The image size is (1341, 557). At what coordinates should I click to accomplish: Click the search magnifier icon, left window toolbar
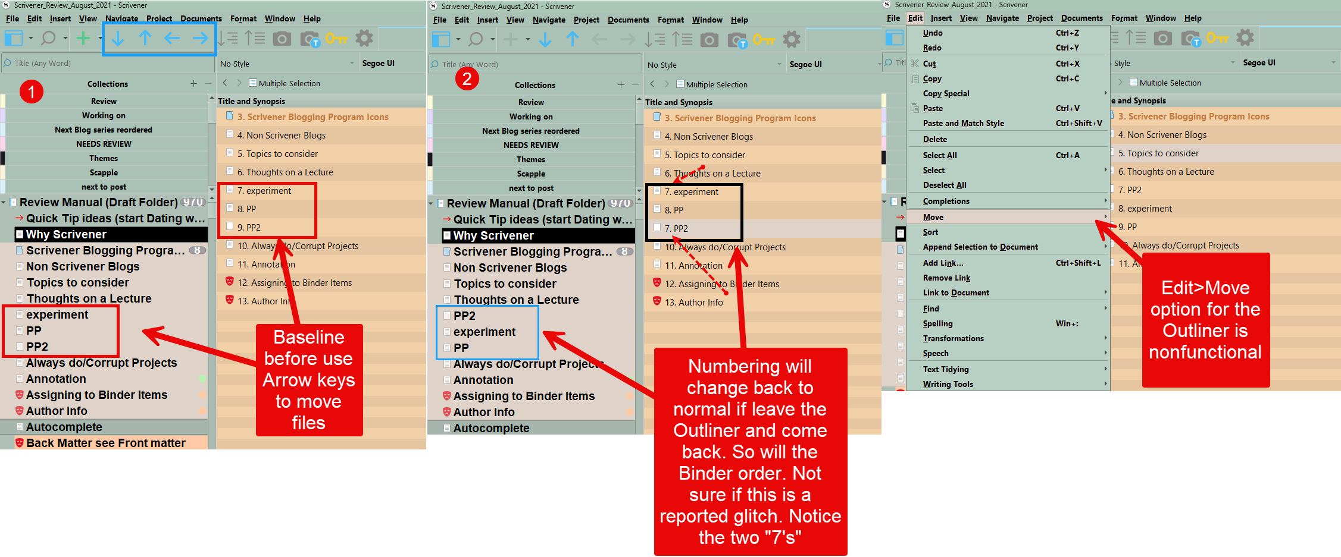coord(48,39)
